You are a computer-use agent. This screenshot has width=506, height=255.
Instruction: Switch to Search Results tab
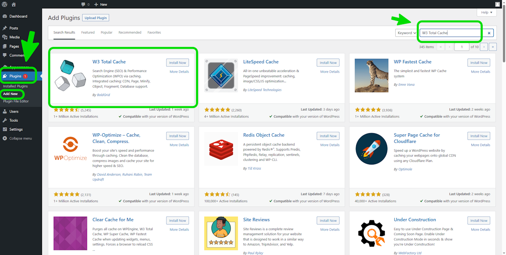(x=64, y=32)
